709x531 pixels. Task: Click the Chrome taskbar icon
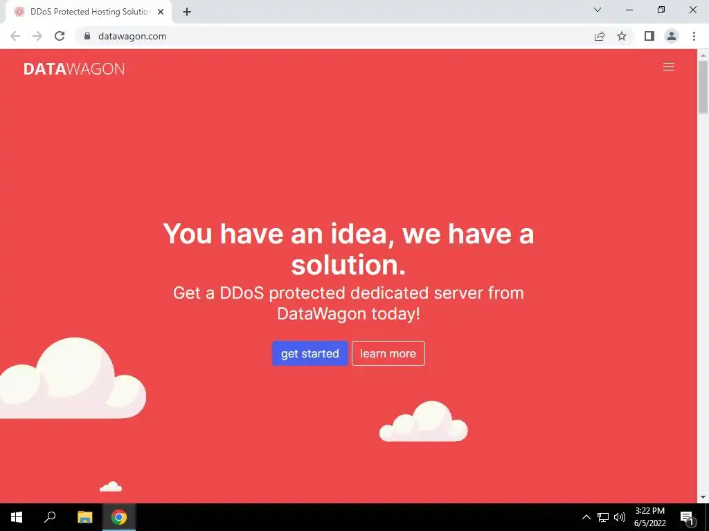119,517
